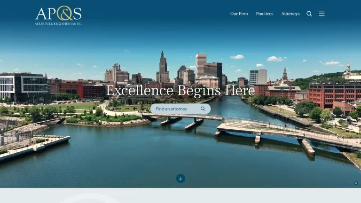Click the circular down-arrow scroll button
This screenshot has height=203, width=361.
click(180, 179)
